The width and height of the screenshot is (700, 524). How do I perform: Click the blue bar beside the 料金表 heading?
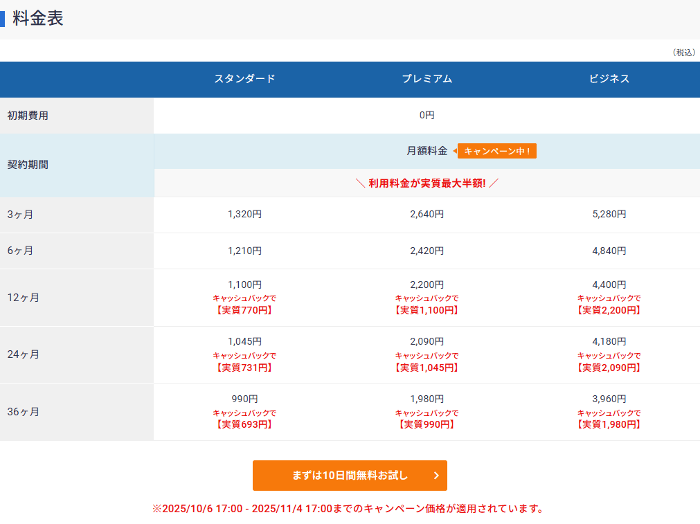tap(3, 19)
